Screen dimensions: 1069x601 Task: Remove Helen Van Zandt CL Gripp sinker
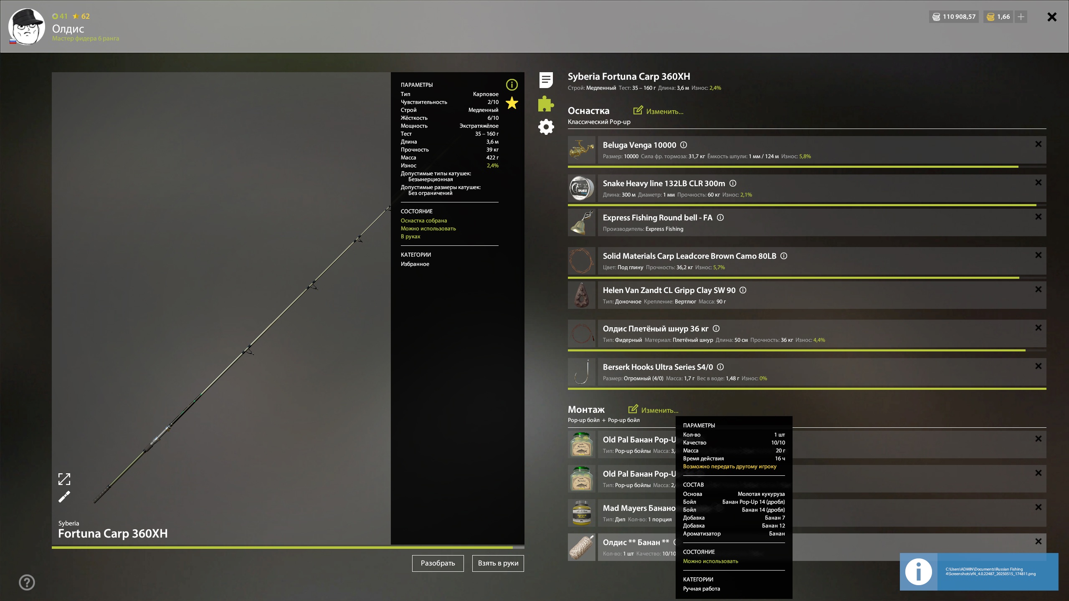click(1038, 289)
